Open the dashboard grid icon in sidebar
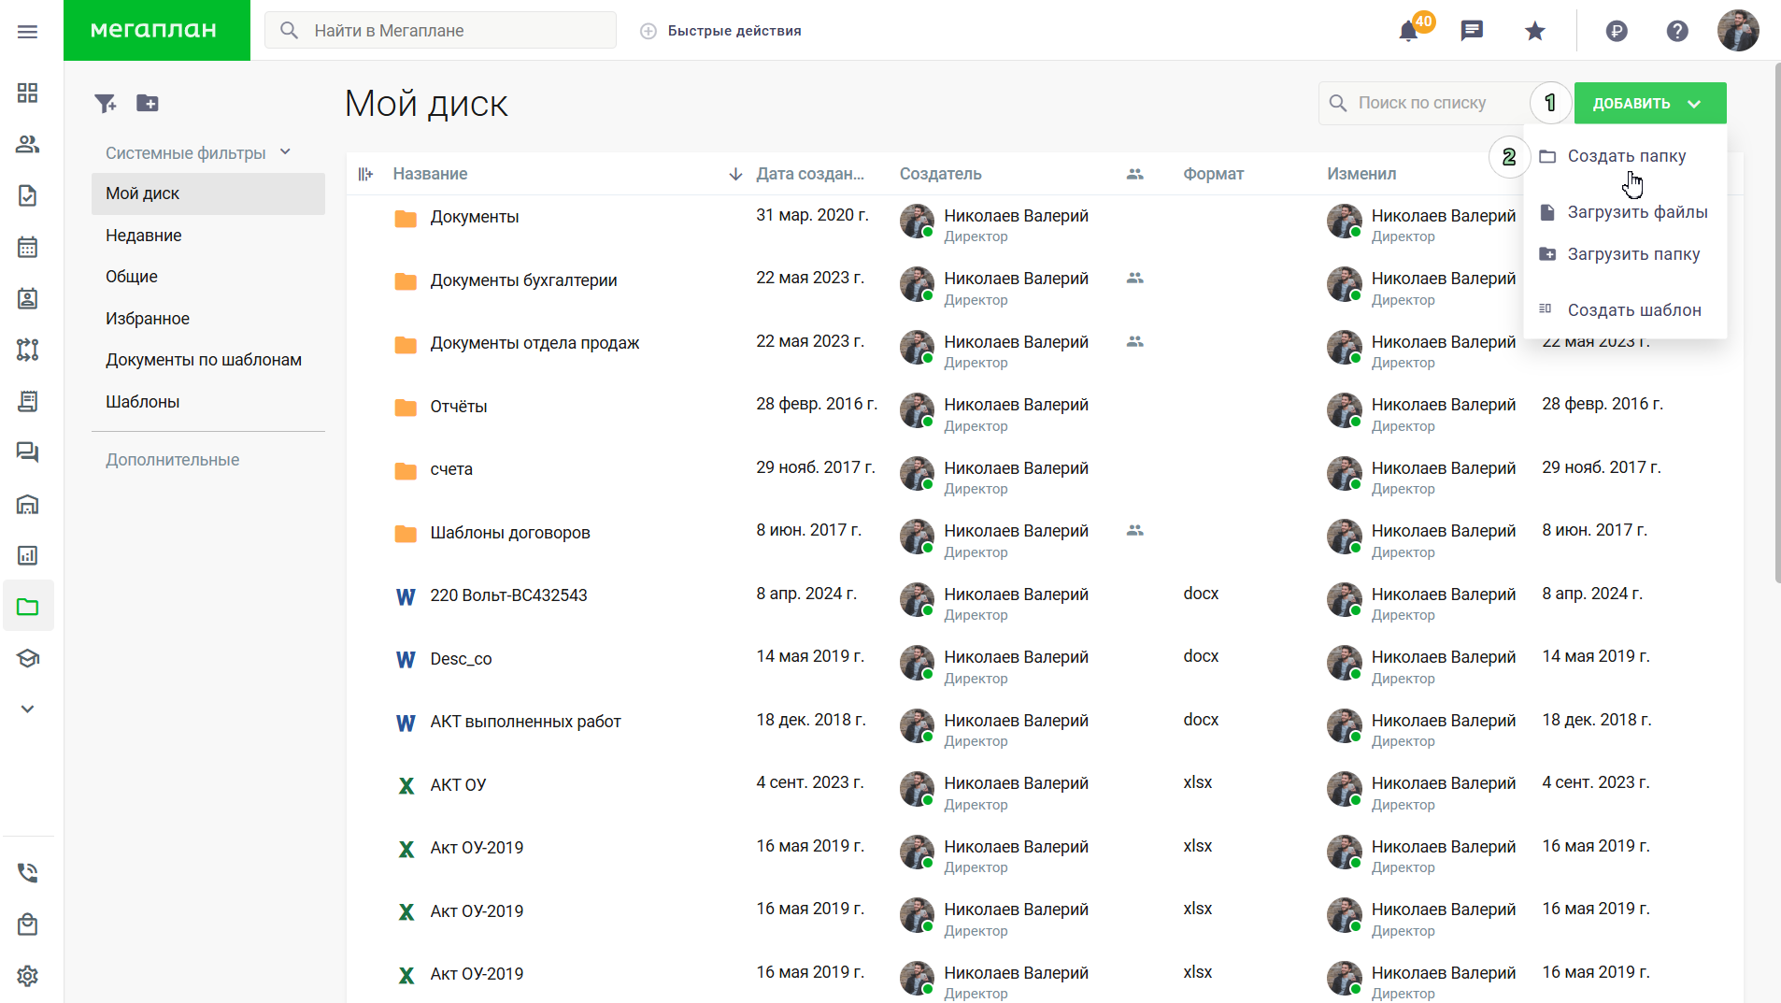The height and width of the screenshot is (1003, 1781). [27, 93]
